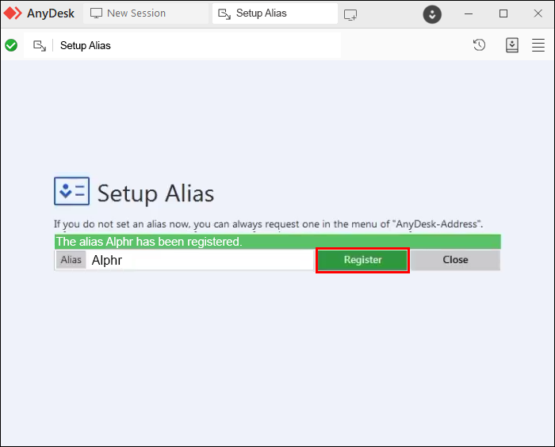Maximize the AnyDesk window
This screenshot has width=555, height=447.
(503, 13)
